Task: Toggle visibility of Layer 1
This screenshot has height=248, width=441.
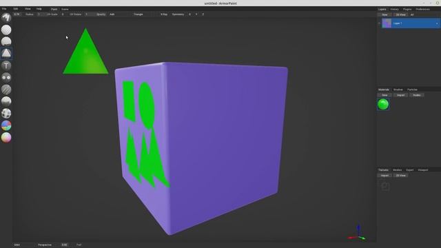Action: click(379, 23)
